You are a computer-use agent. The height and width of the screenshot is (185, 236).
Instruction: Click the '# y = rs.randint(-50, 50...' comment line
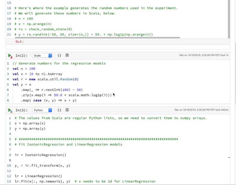point(84,35)
